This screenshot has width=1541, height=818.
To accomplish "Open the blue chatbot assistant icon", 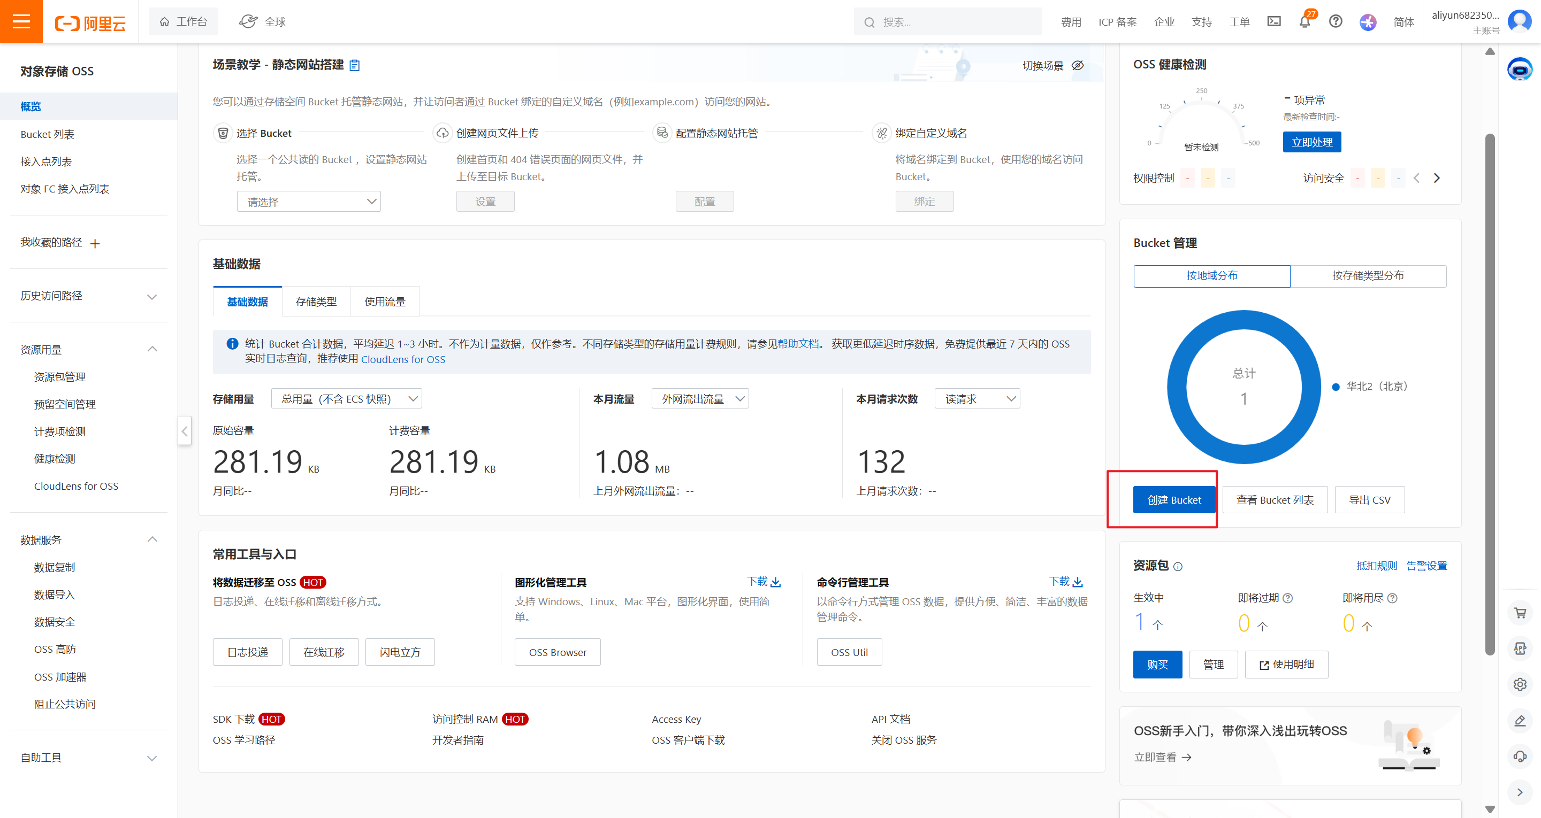I will click(x=1520, y=70).
